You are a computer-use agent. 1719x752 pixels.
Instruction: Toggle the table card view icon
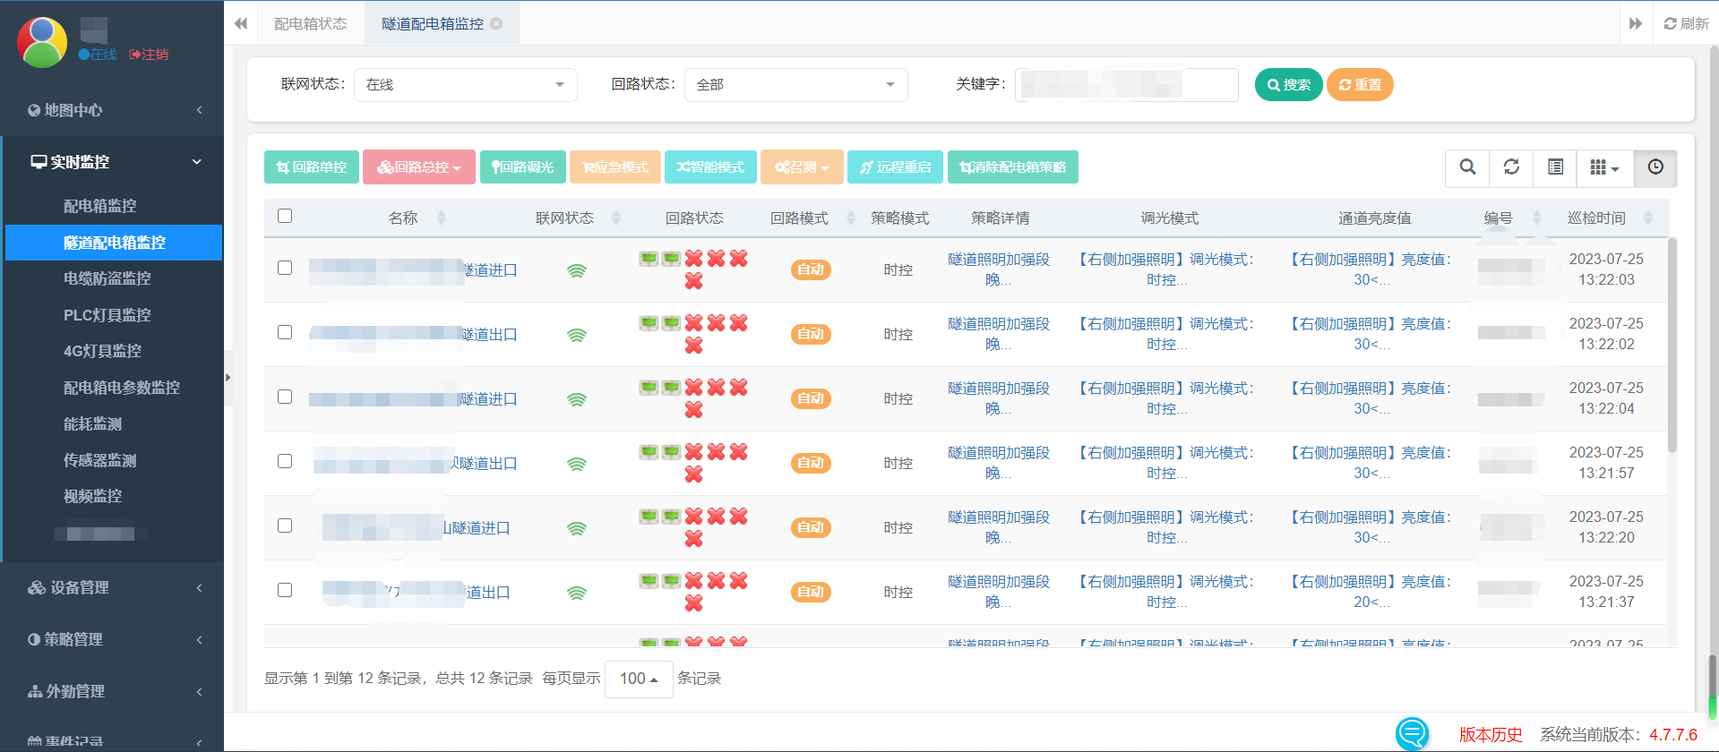tap(1555, 167)
